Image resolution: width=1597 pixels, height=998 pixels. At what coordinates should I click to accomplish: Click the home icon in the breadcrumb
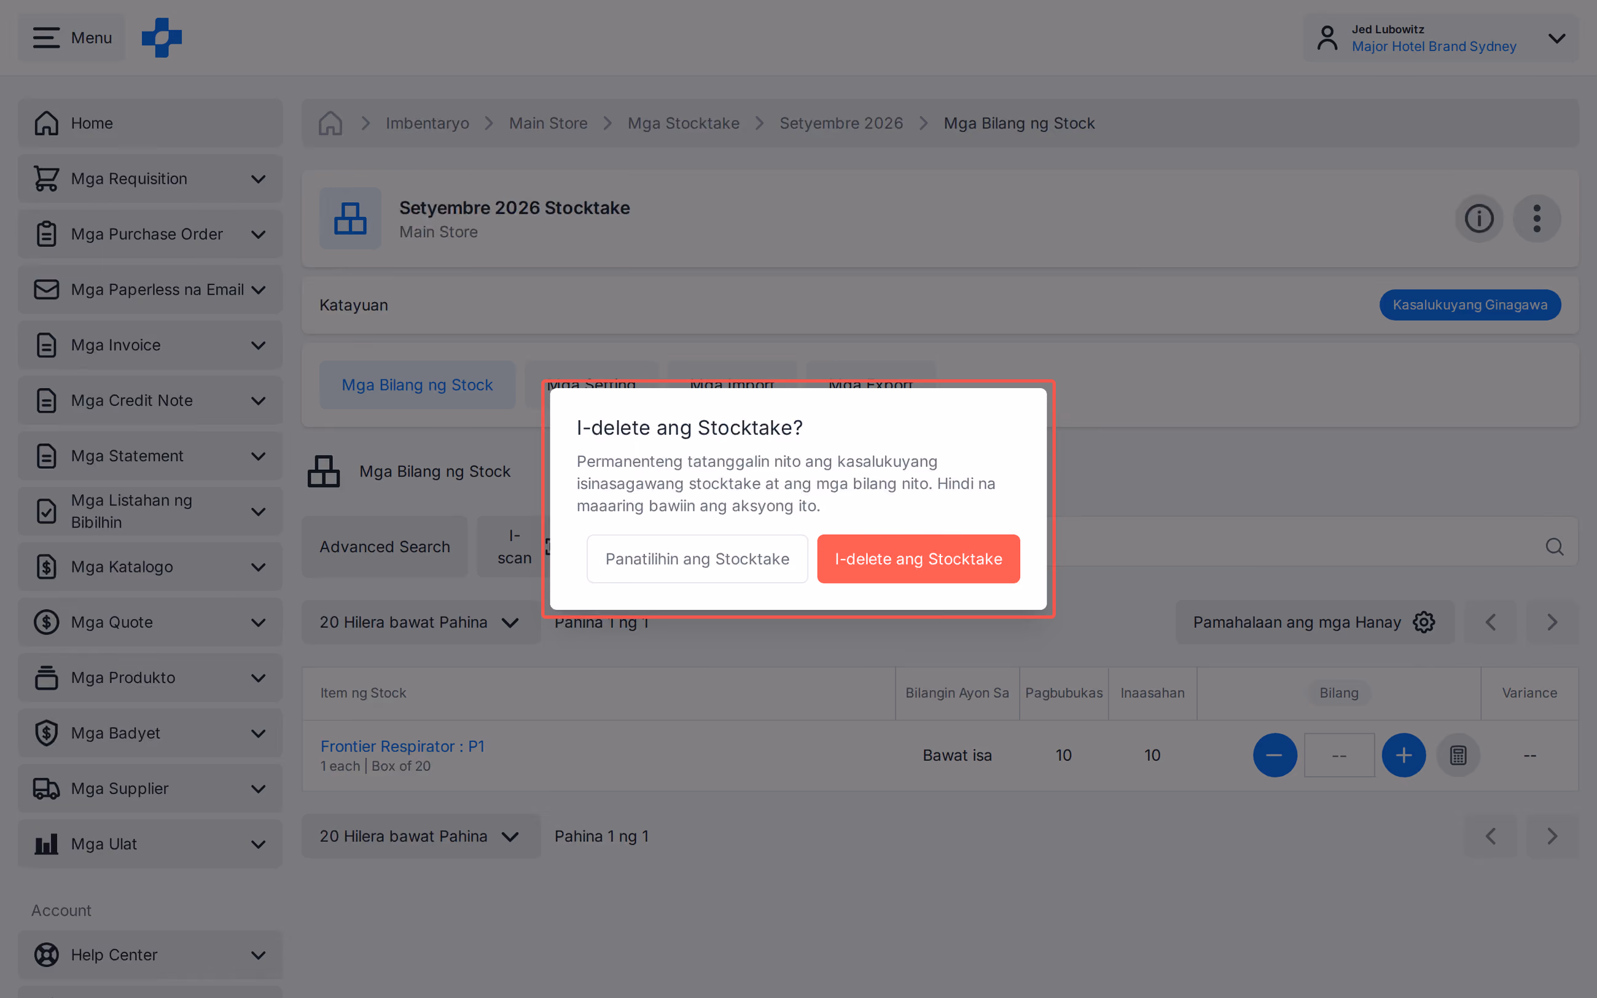[x=330, y=123]
